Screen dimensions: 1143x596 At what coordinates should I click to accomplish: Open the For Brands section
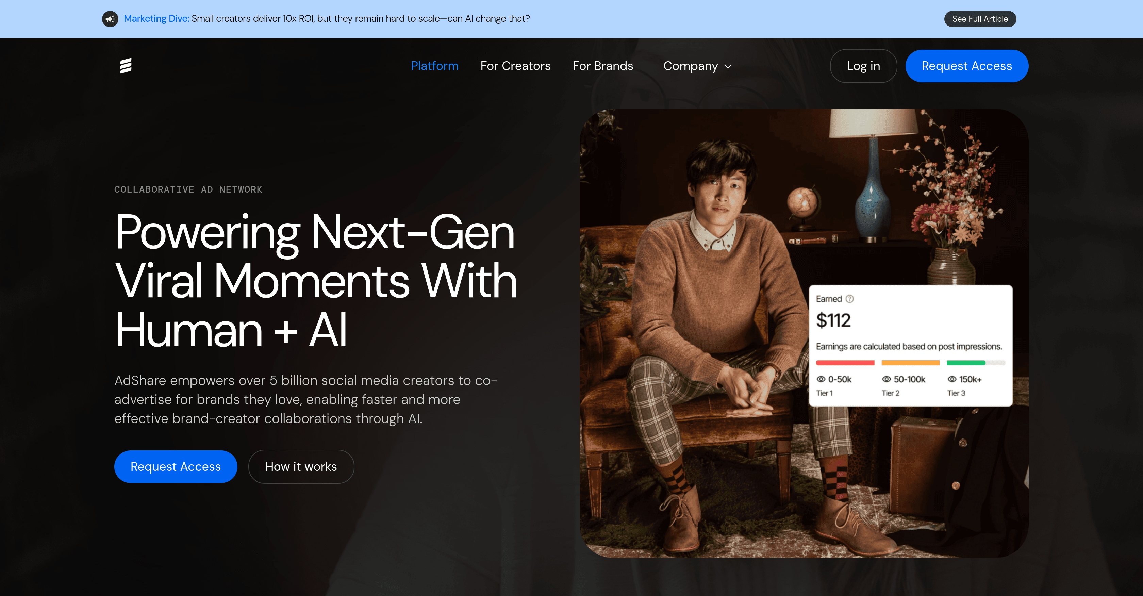click(603, 66)
